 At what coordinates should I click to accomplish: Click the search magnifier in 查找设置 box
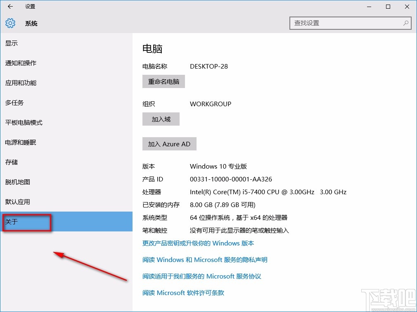coord(406,23)
